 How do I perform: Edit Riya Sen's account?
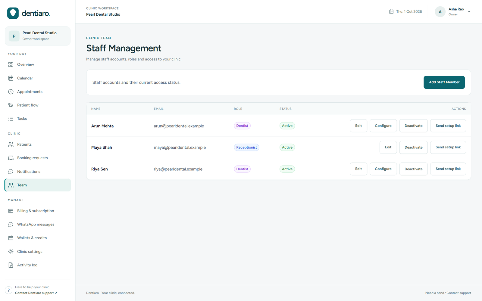358,169
